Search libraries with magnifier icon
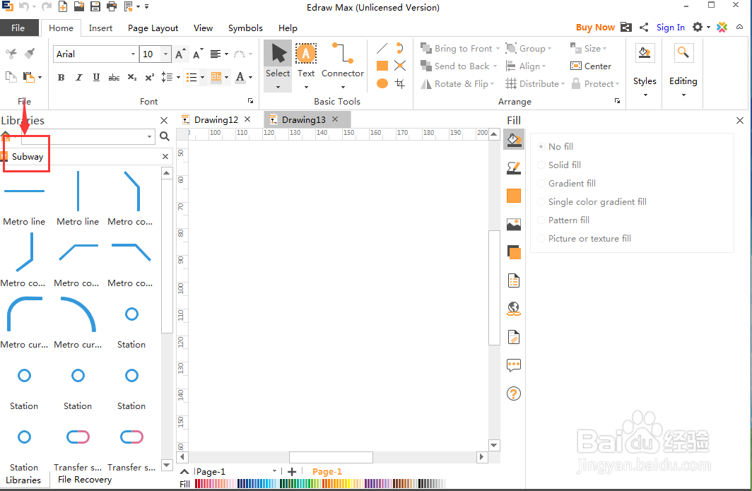Image resolution: width=752 pixels, height=491 pixels. [x=165, y=136]
